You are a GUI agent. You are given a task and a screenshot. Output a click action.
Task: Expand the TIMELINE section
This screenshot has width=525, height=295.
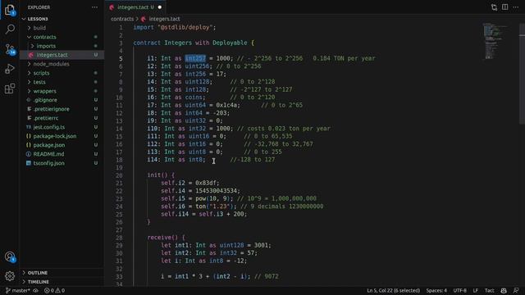[38, 282]
